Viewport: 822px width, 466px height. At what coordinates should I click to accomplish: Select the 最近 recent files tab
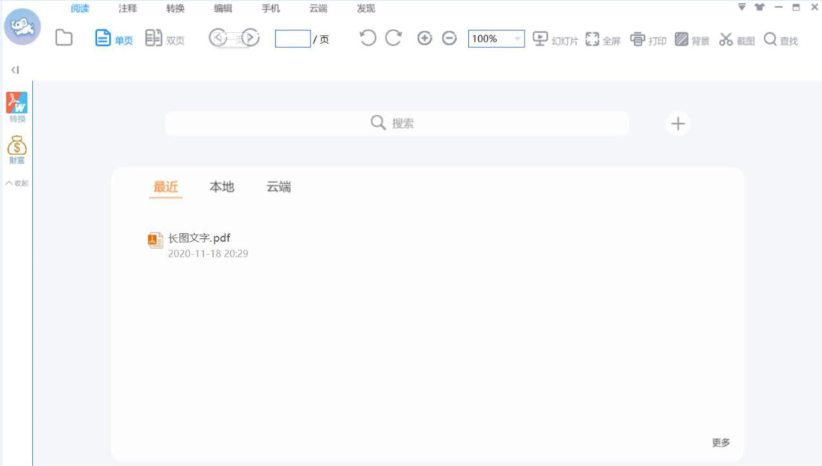click(x=166, y=187)
